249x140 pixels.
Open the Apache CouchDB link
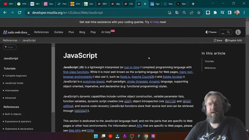tap(143, 77)
